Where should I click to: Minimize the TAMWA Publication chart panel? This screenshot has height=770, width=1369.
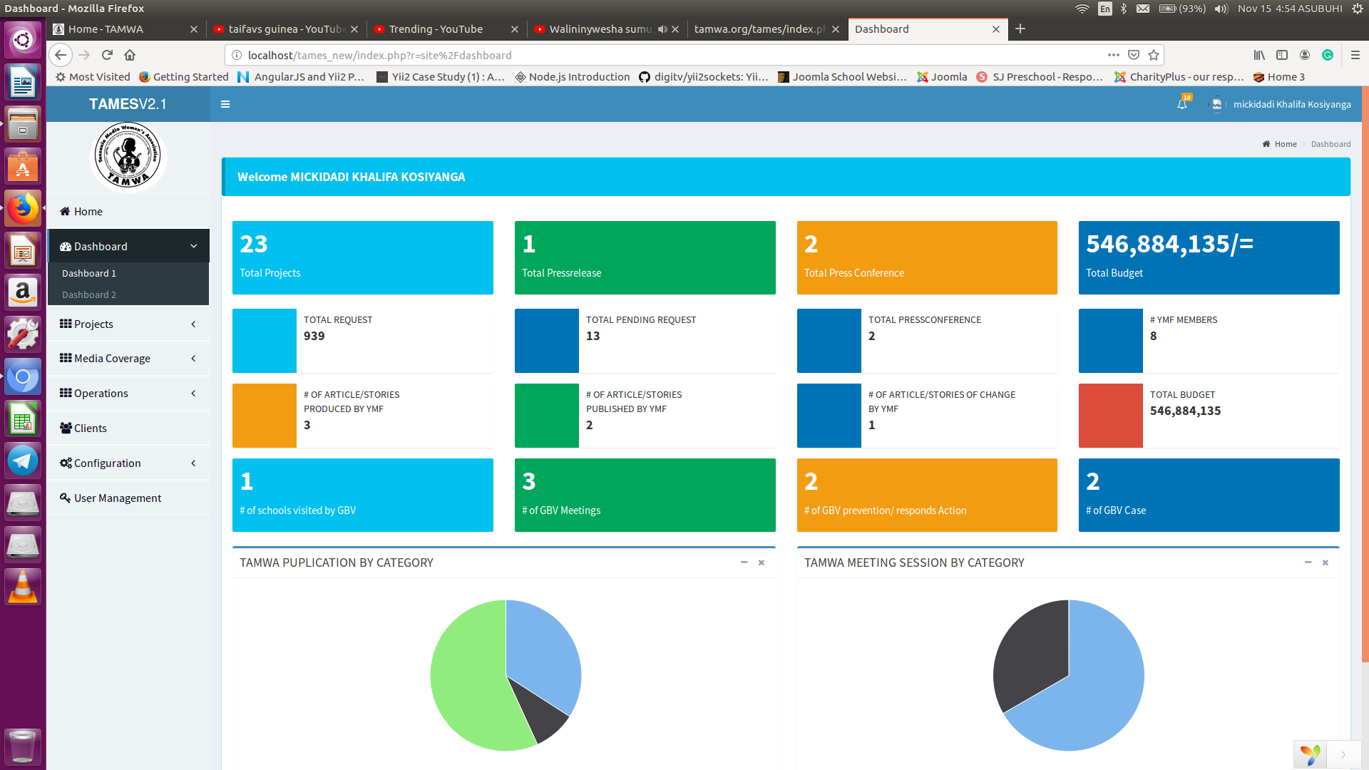tap(744, 563)
